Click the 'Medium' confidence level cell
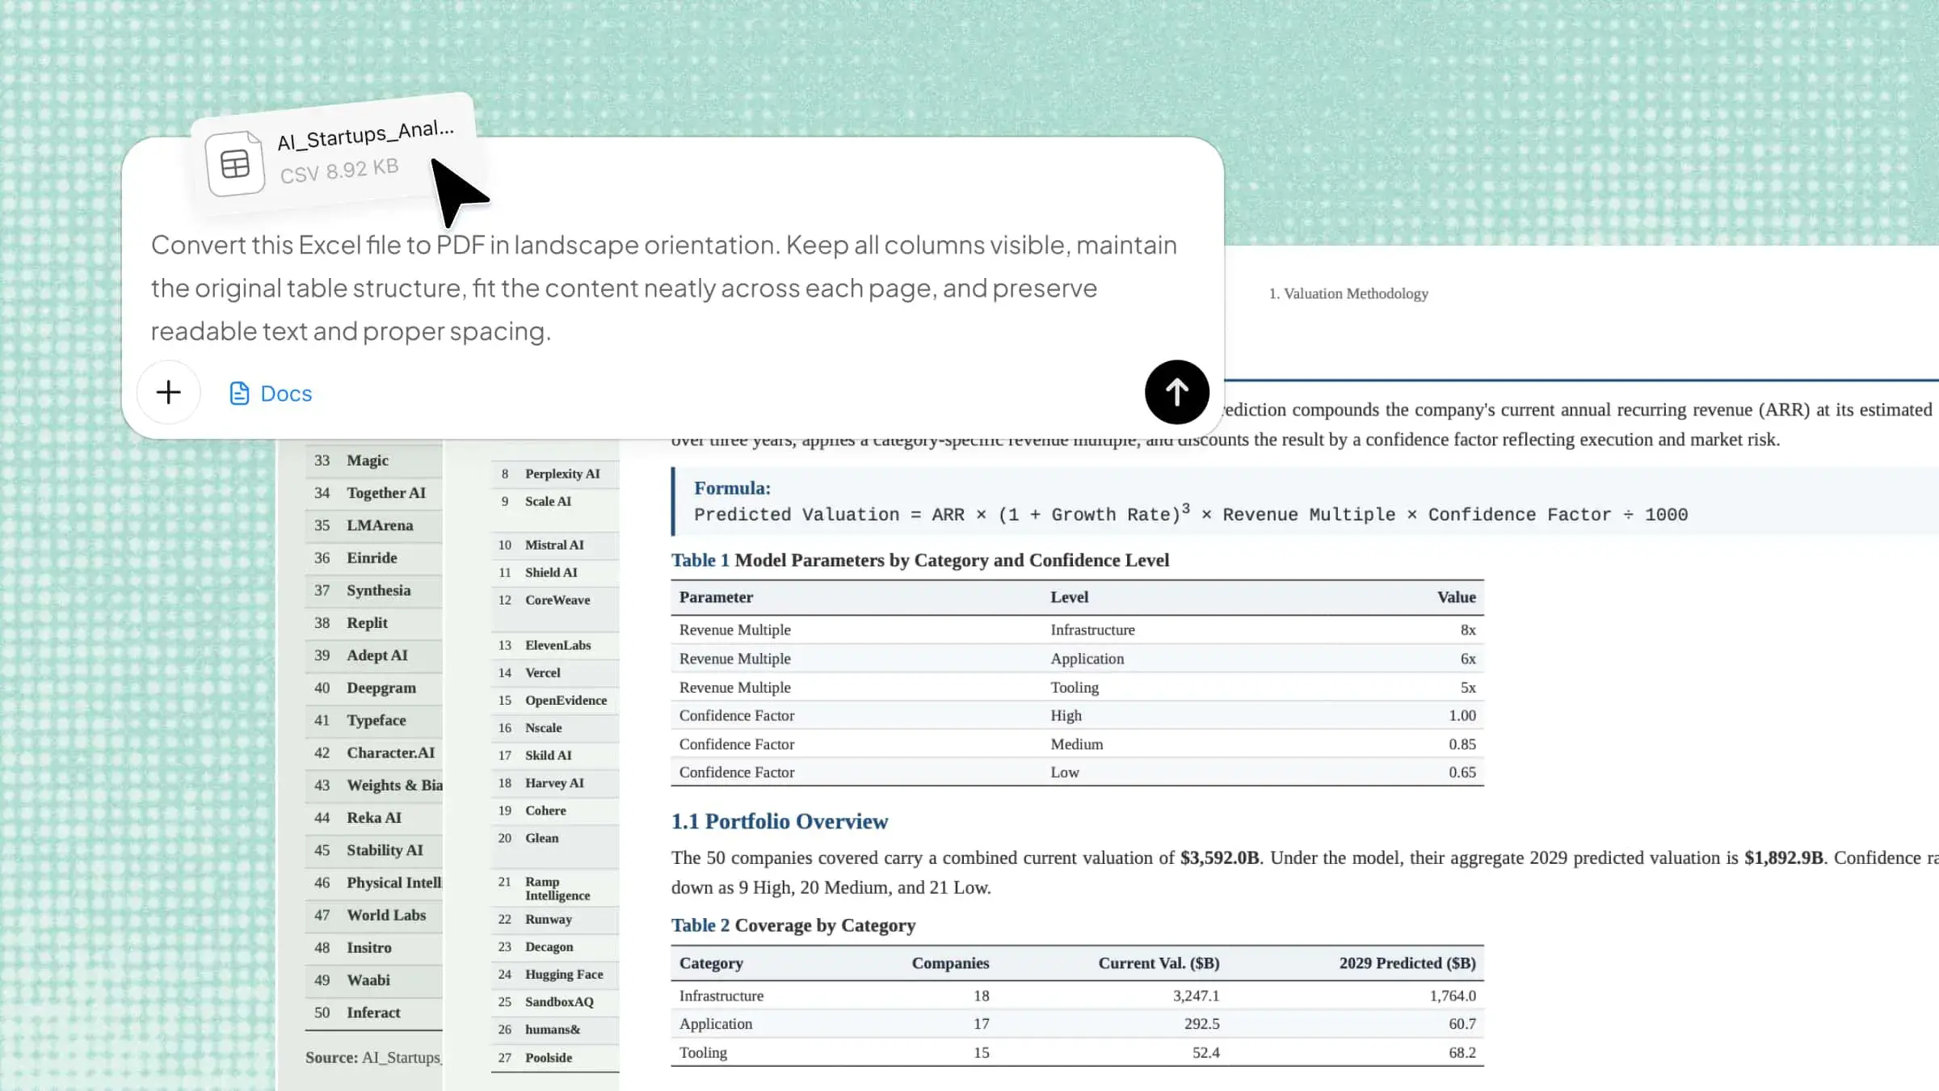This screenshot has height=1091, width=1939. pyautogui.click(x=1076, y=744)
